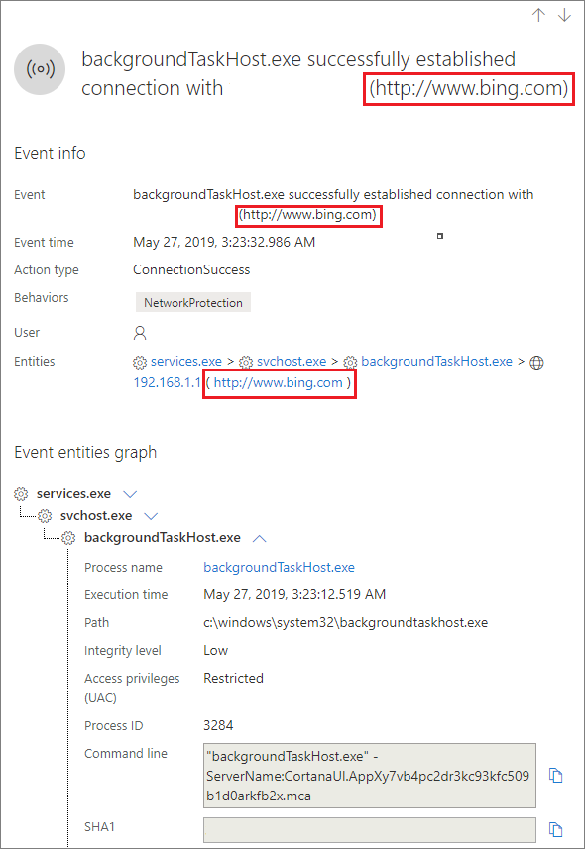
Task: Click the globe icon before 192.168.1.1
Action: 536,363
